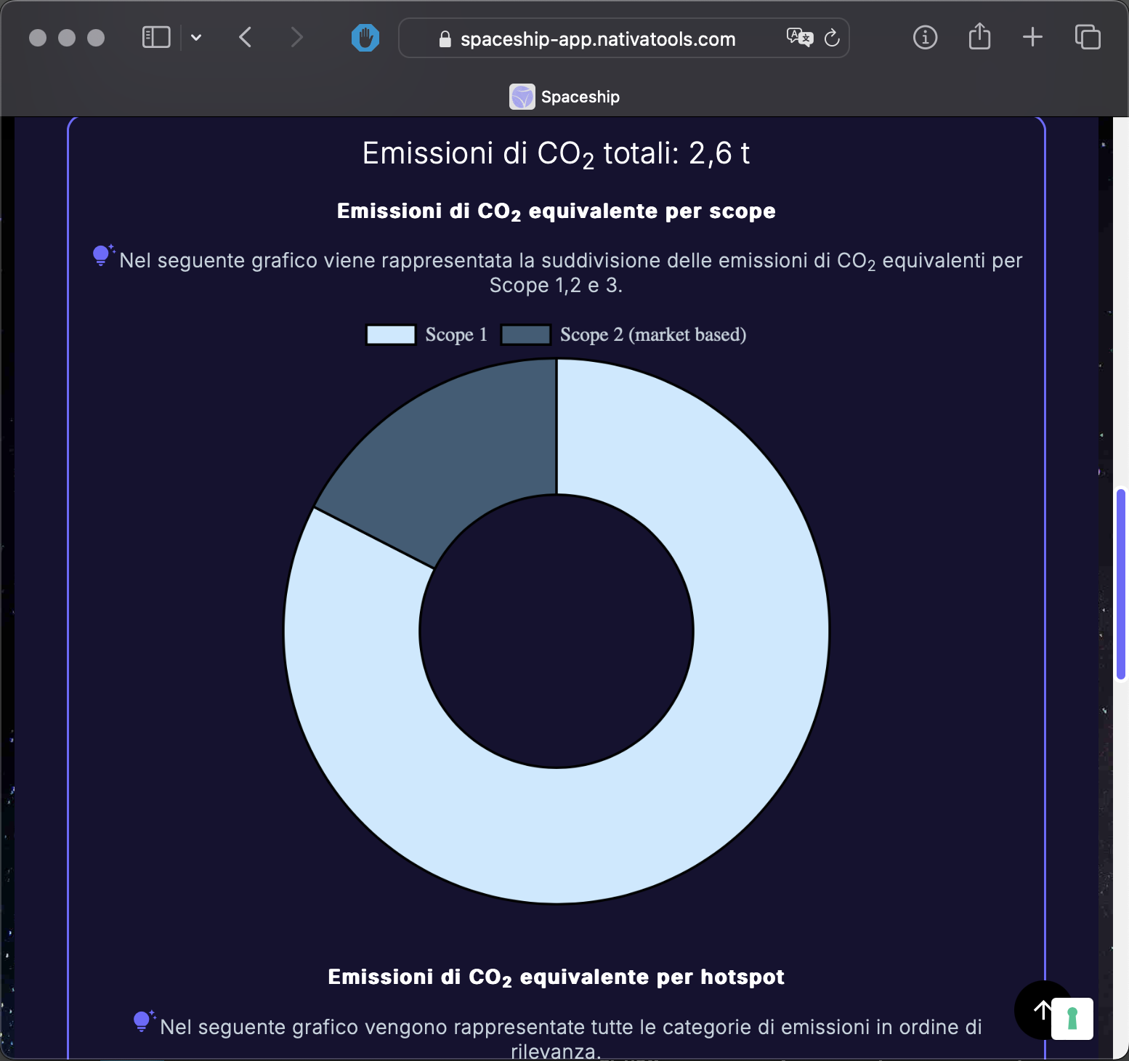Click the scroll-to-top arrow button
Screen dimensions: 1129x1061
click(1042, 1009)
